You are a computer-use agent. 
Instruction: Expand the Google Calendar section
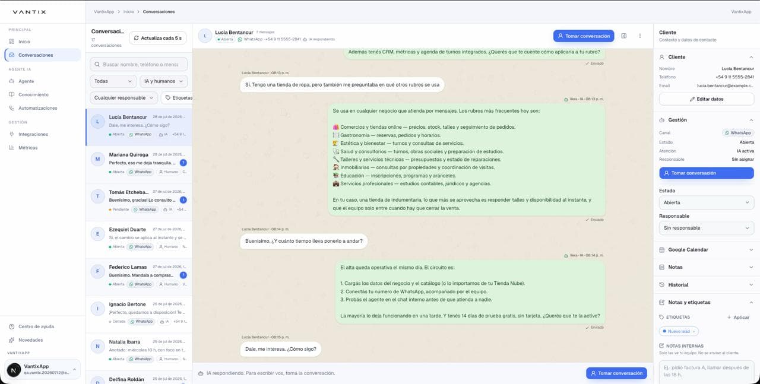707,250
